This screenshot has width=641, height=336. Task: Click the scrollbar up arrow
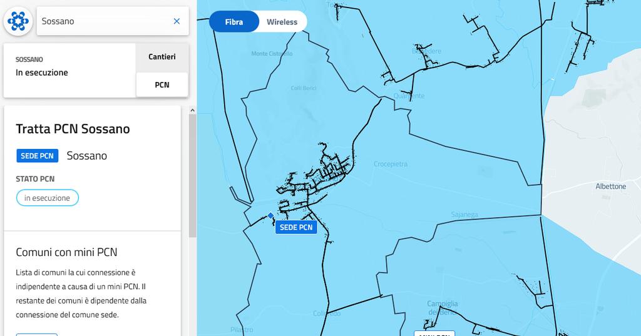pyautogui.click(x=193, y=110)
